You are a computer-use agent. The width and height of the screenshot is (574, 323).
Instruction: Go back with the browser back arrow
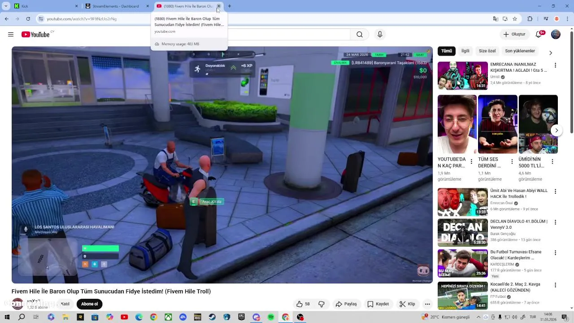[7, 19]
